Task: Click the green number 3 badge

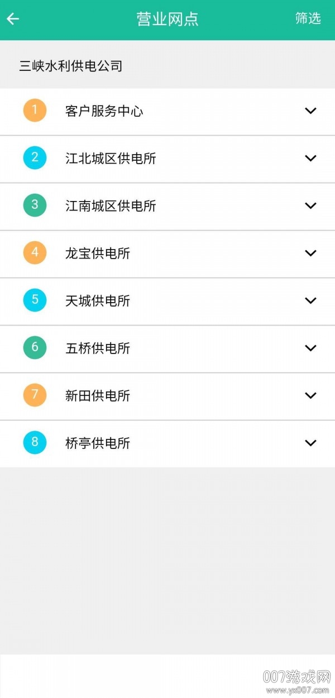Action: pos(35,205)
